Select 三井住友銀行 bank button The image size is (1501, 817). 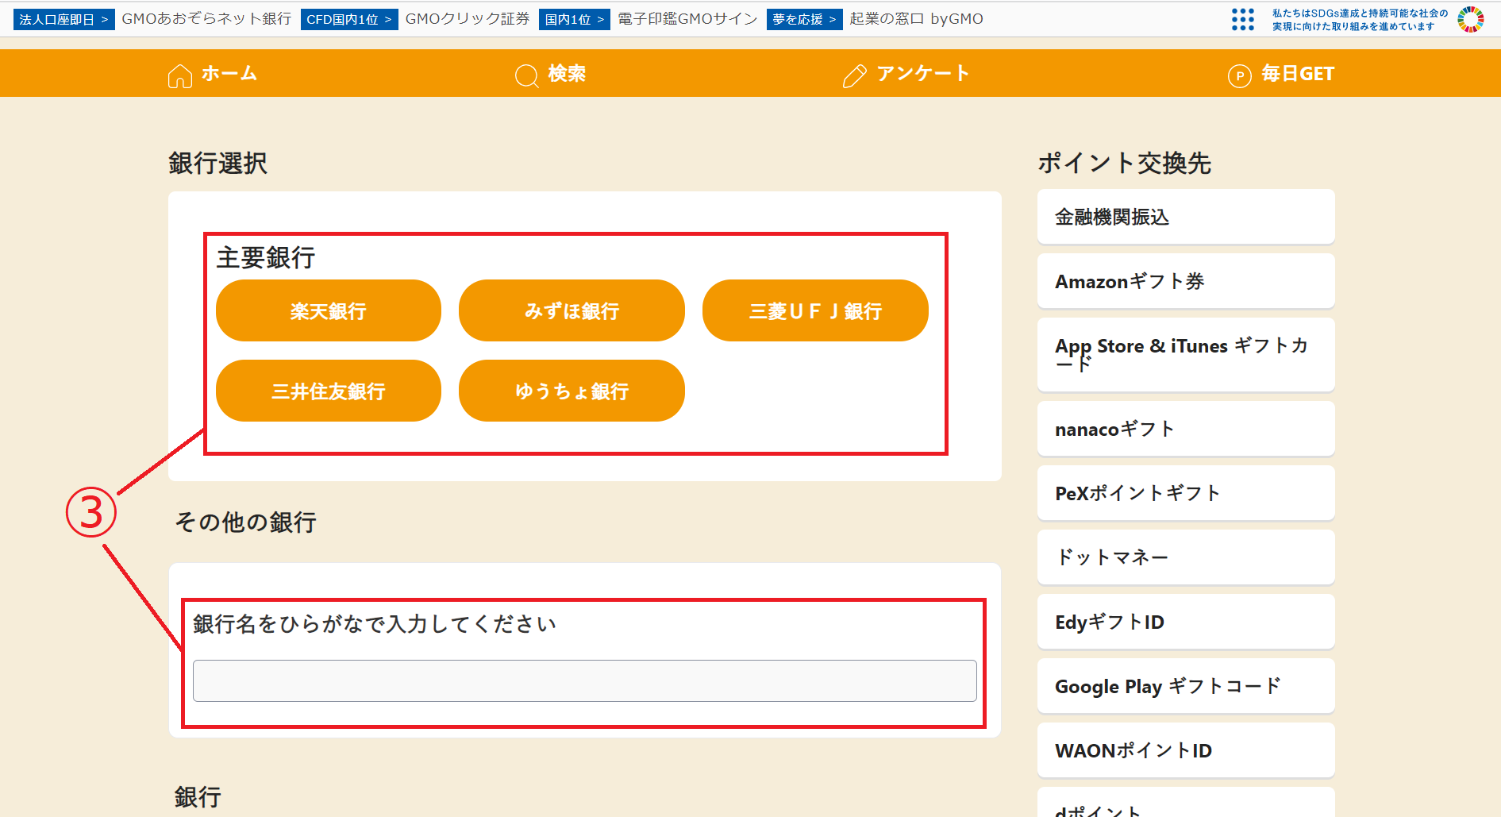pos(329,391)
